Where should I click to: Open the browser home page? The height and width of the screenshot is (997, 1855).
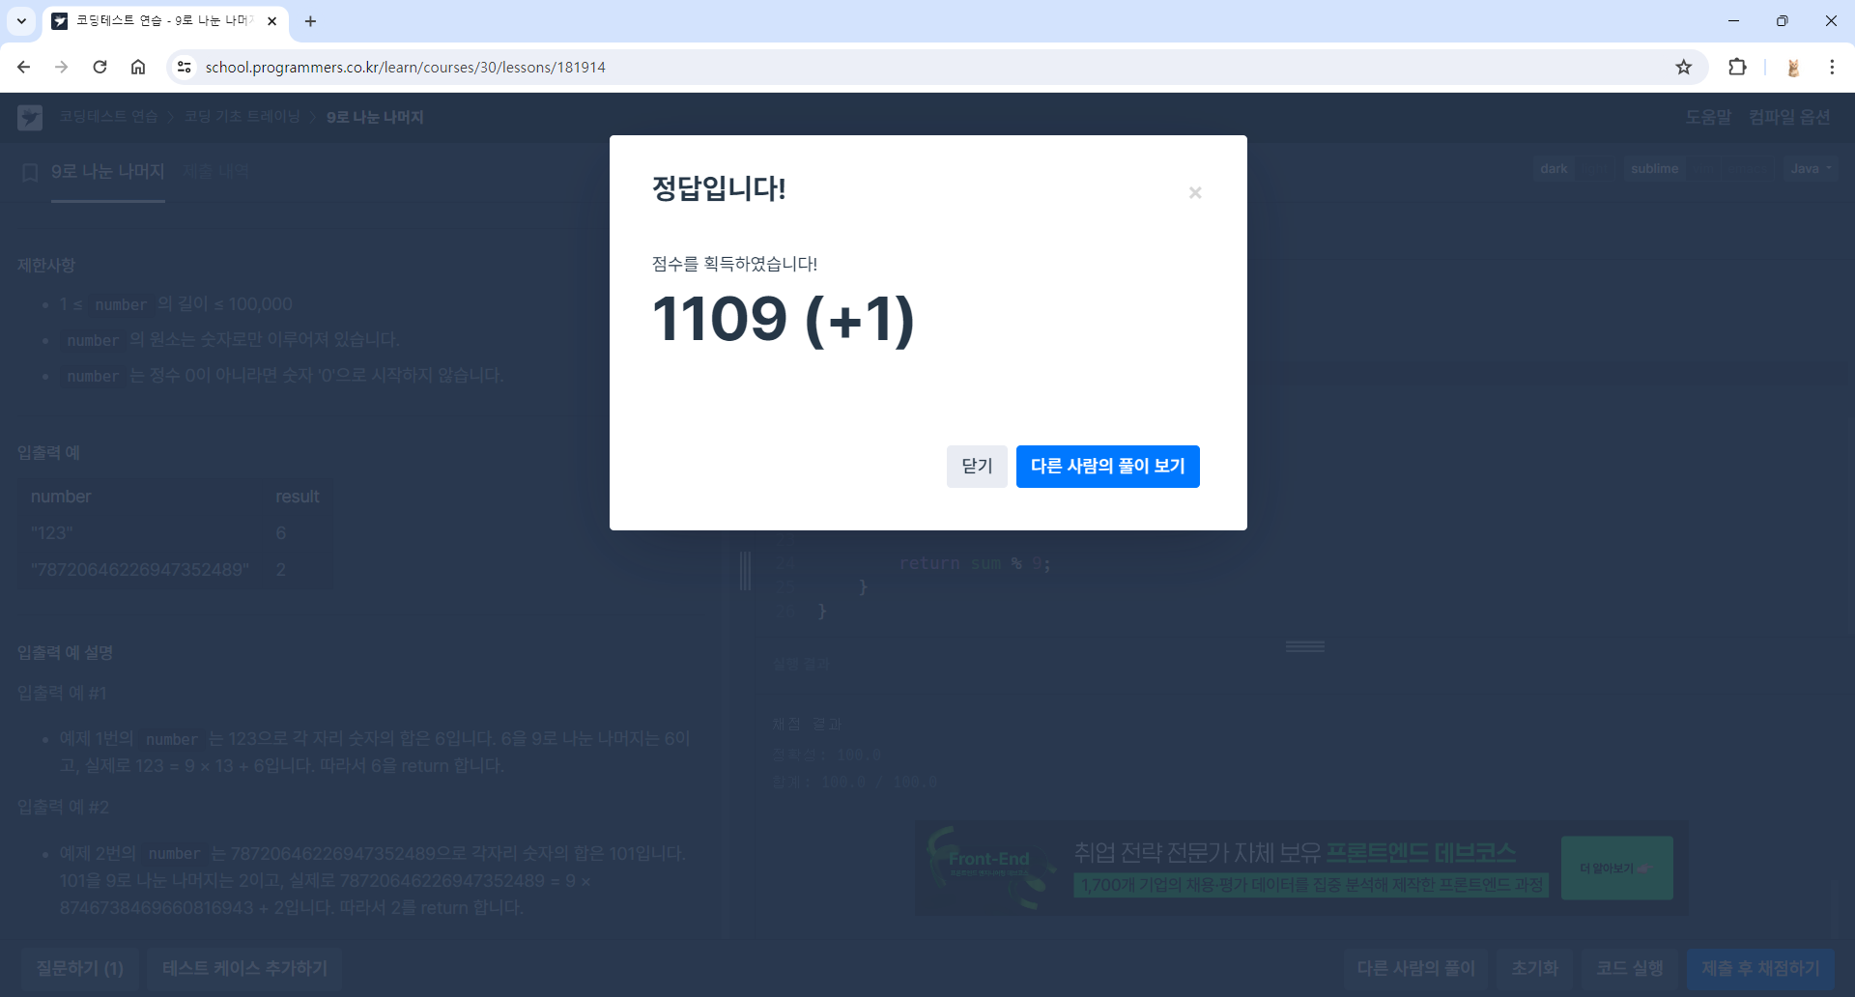[138, 67]
